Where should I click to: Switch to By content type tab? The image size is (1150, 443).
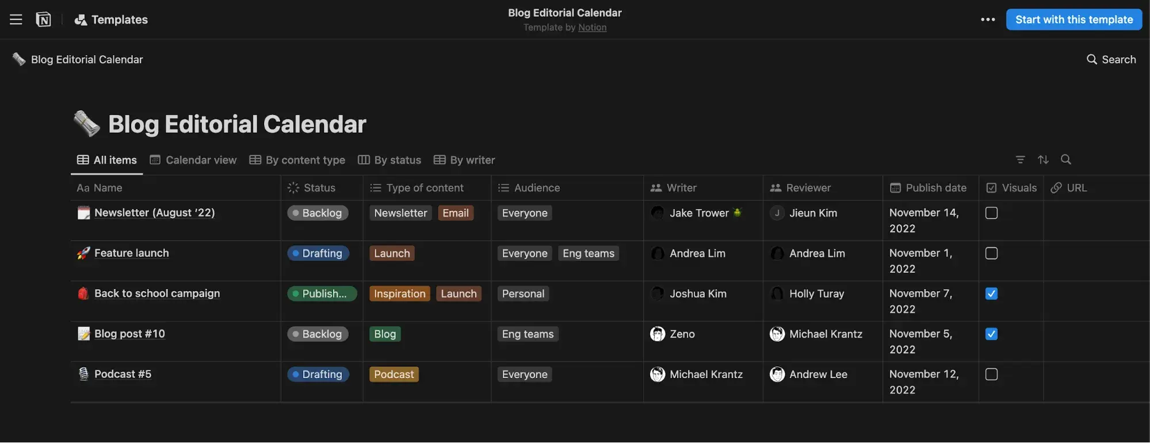click(x=297, y=160)
